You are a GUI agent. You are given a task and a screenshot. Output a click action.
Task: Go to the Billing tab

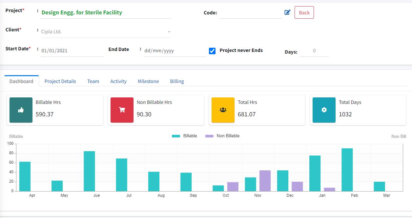pos(177,81)
